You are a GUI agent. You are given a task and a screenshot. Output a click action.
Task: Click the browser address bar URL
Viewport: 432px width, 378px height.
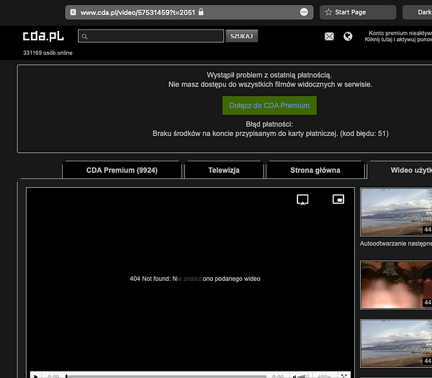[x=138, y=12]
